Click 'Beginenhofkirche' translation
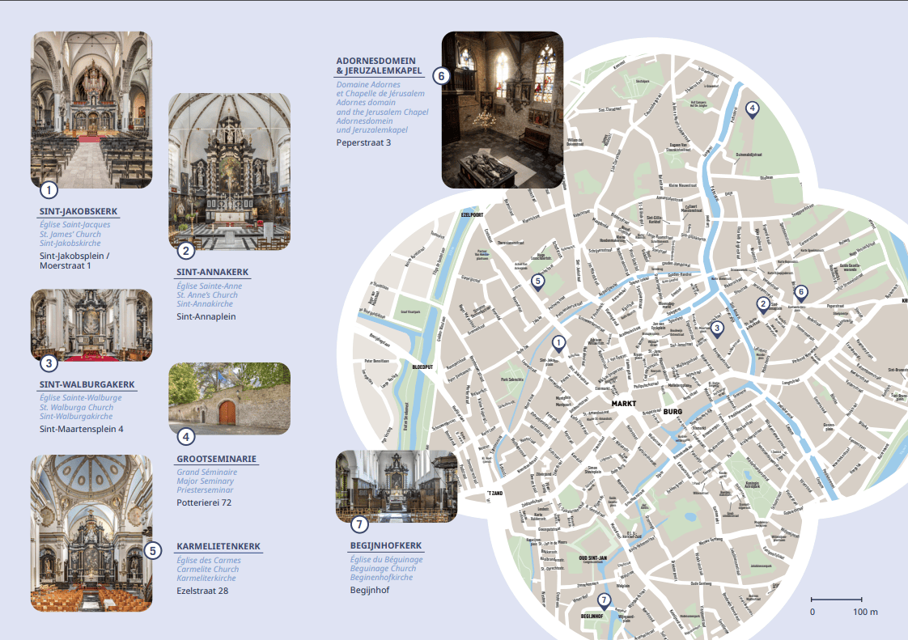The image size is (908, 640). pyautogui.click(x=381, y=578)
